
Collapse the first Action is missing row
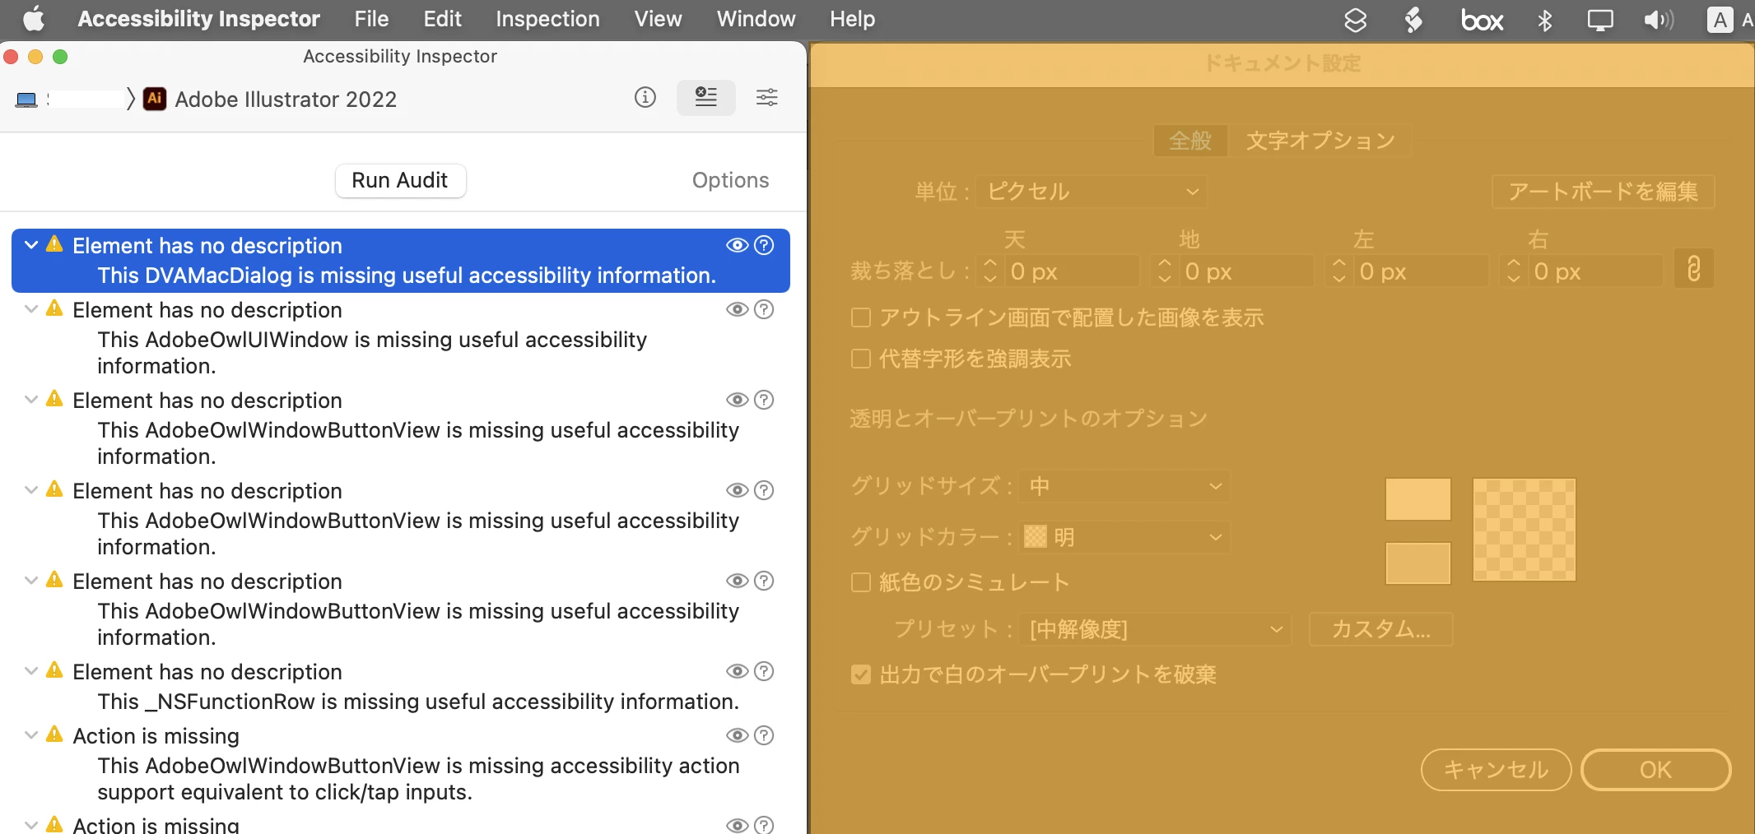pos(31,735)
